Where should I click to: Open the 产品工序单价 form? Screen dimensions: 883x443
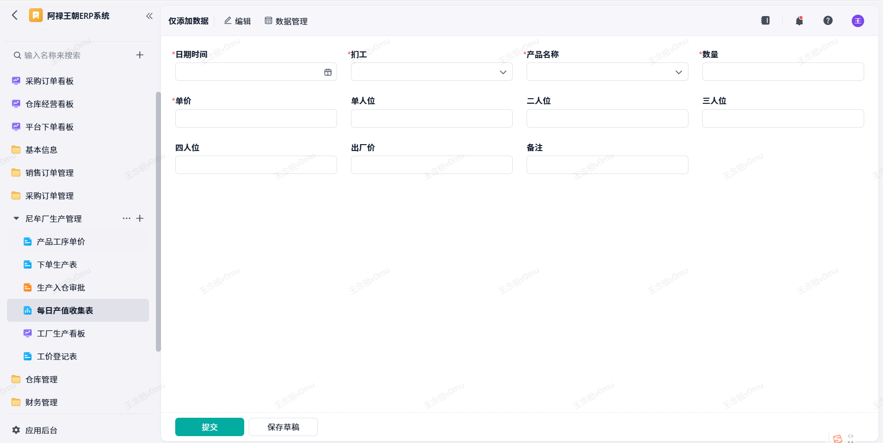point(77,241)
